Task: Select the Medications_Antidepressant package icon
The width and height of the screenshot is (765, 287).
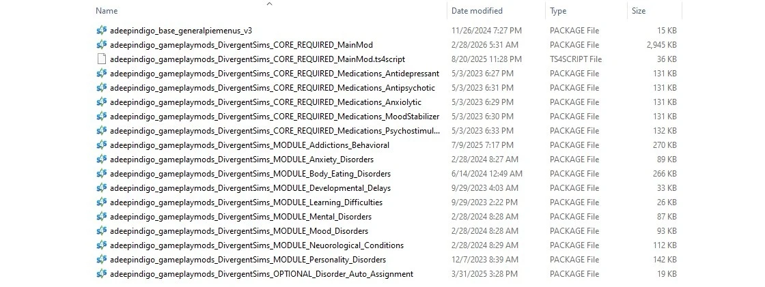Action: (x=102, y=74)
